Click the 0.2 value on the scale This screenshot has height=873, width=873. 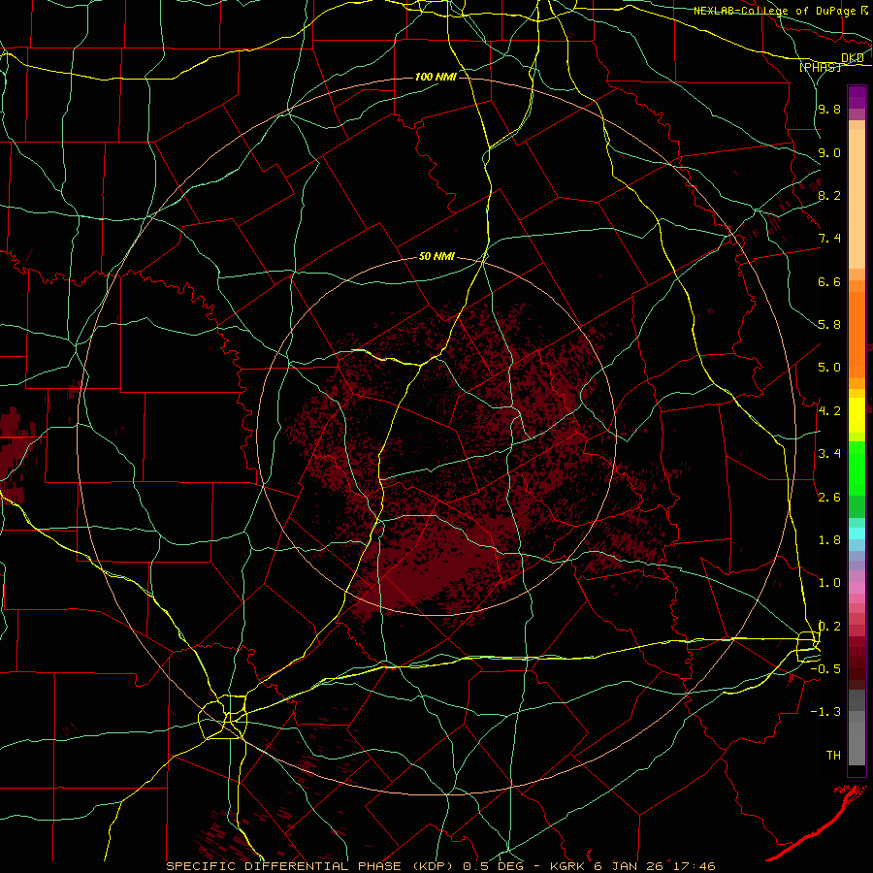(x=829, y=627)
